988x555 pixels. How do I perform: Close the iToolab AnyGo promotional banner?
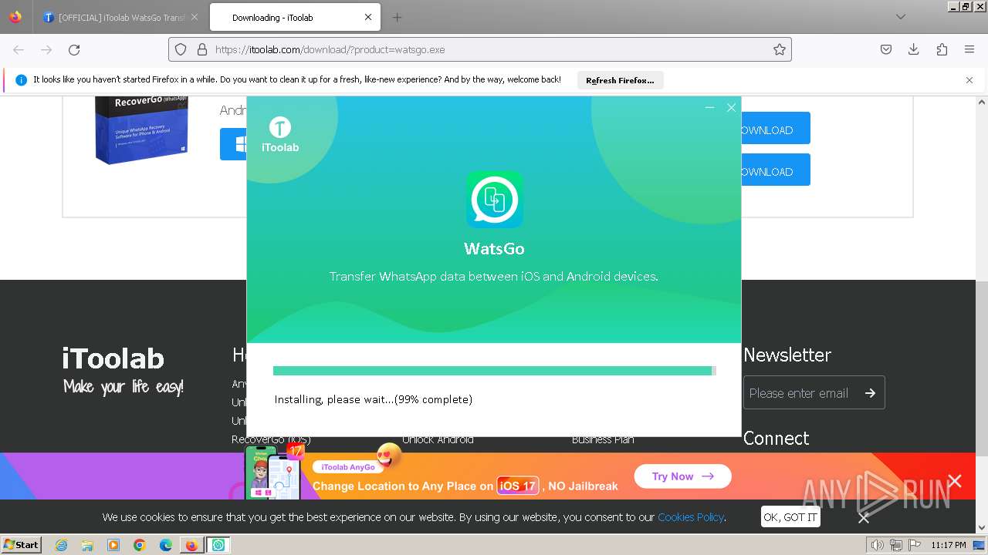pyautogui.click(x=955, y=481)
